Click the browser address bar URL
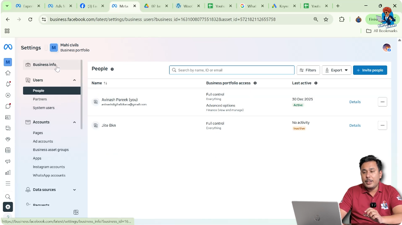The image size is (402, 225). pos(163,19)
